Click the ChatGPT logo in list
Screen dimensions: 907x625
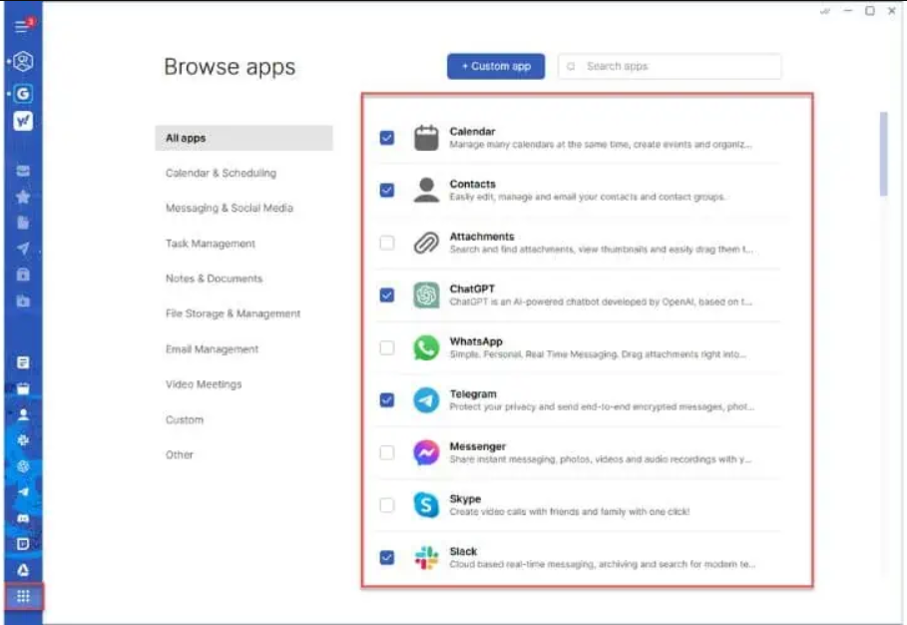426,296
